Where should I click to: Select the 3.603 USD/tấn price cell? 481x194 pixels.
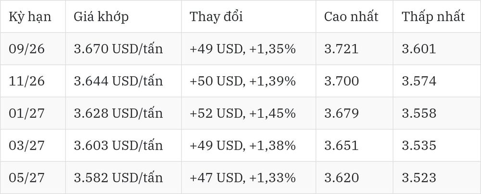(x=123, y=145)
